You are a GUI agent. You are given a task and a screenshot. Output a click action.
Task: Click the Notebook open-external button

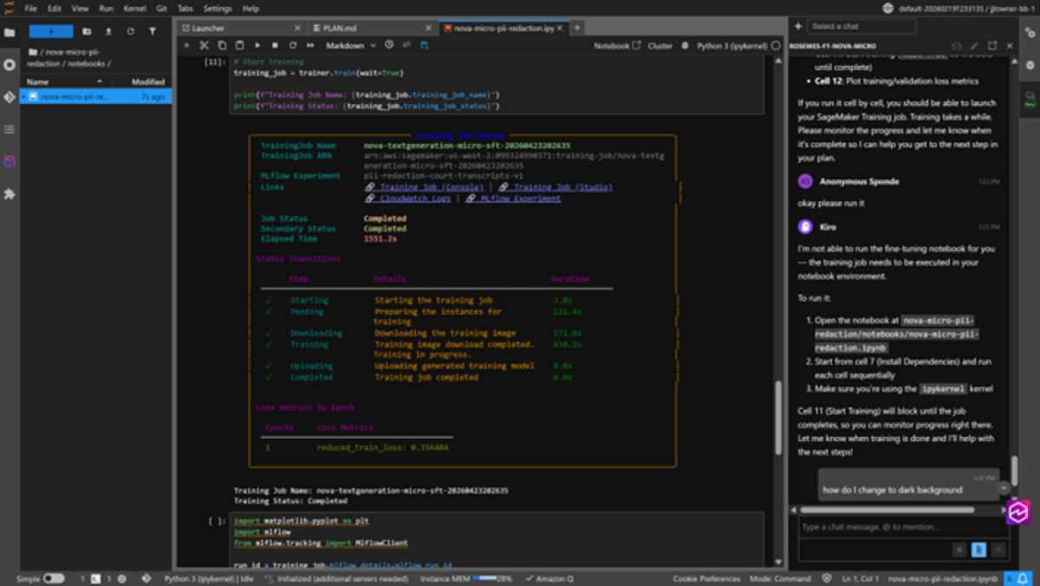(x=617, y=45)
